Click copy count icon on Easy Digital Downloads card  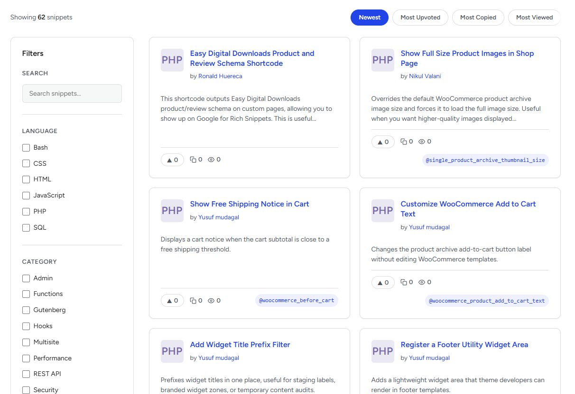tap(193, 160)
